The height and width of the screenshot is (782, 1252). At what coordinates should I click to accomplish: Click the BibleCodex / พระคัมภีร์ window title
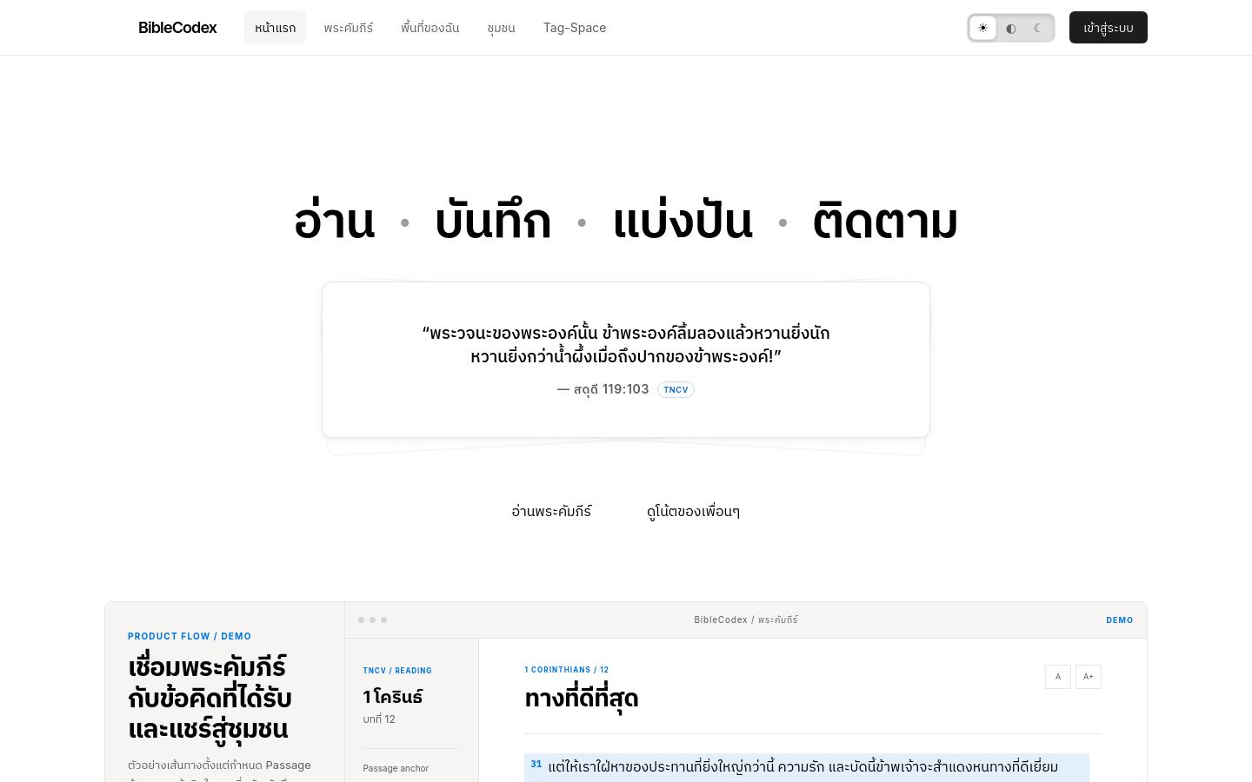[x=746, y=620]
